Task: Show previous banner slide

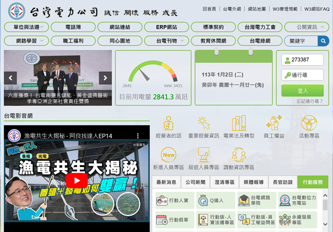Action: [11, 78]
